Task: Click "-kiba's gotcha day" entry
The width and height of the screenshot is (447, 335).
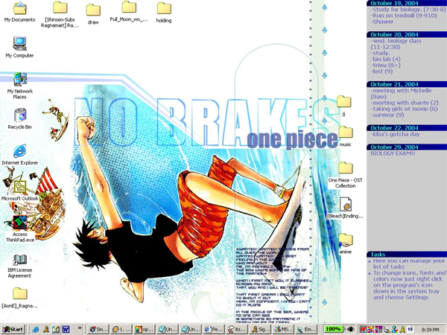Action: point(395,134)
